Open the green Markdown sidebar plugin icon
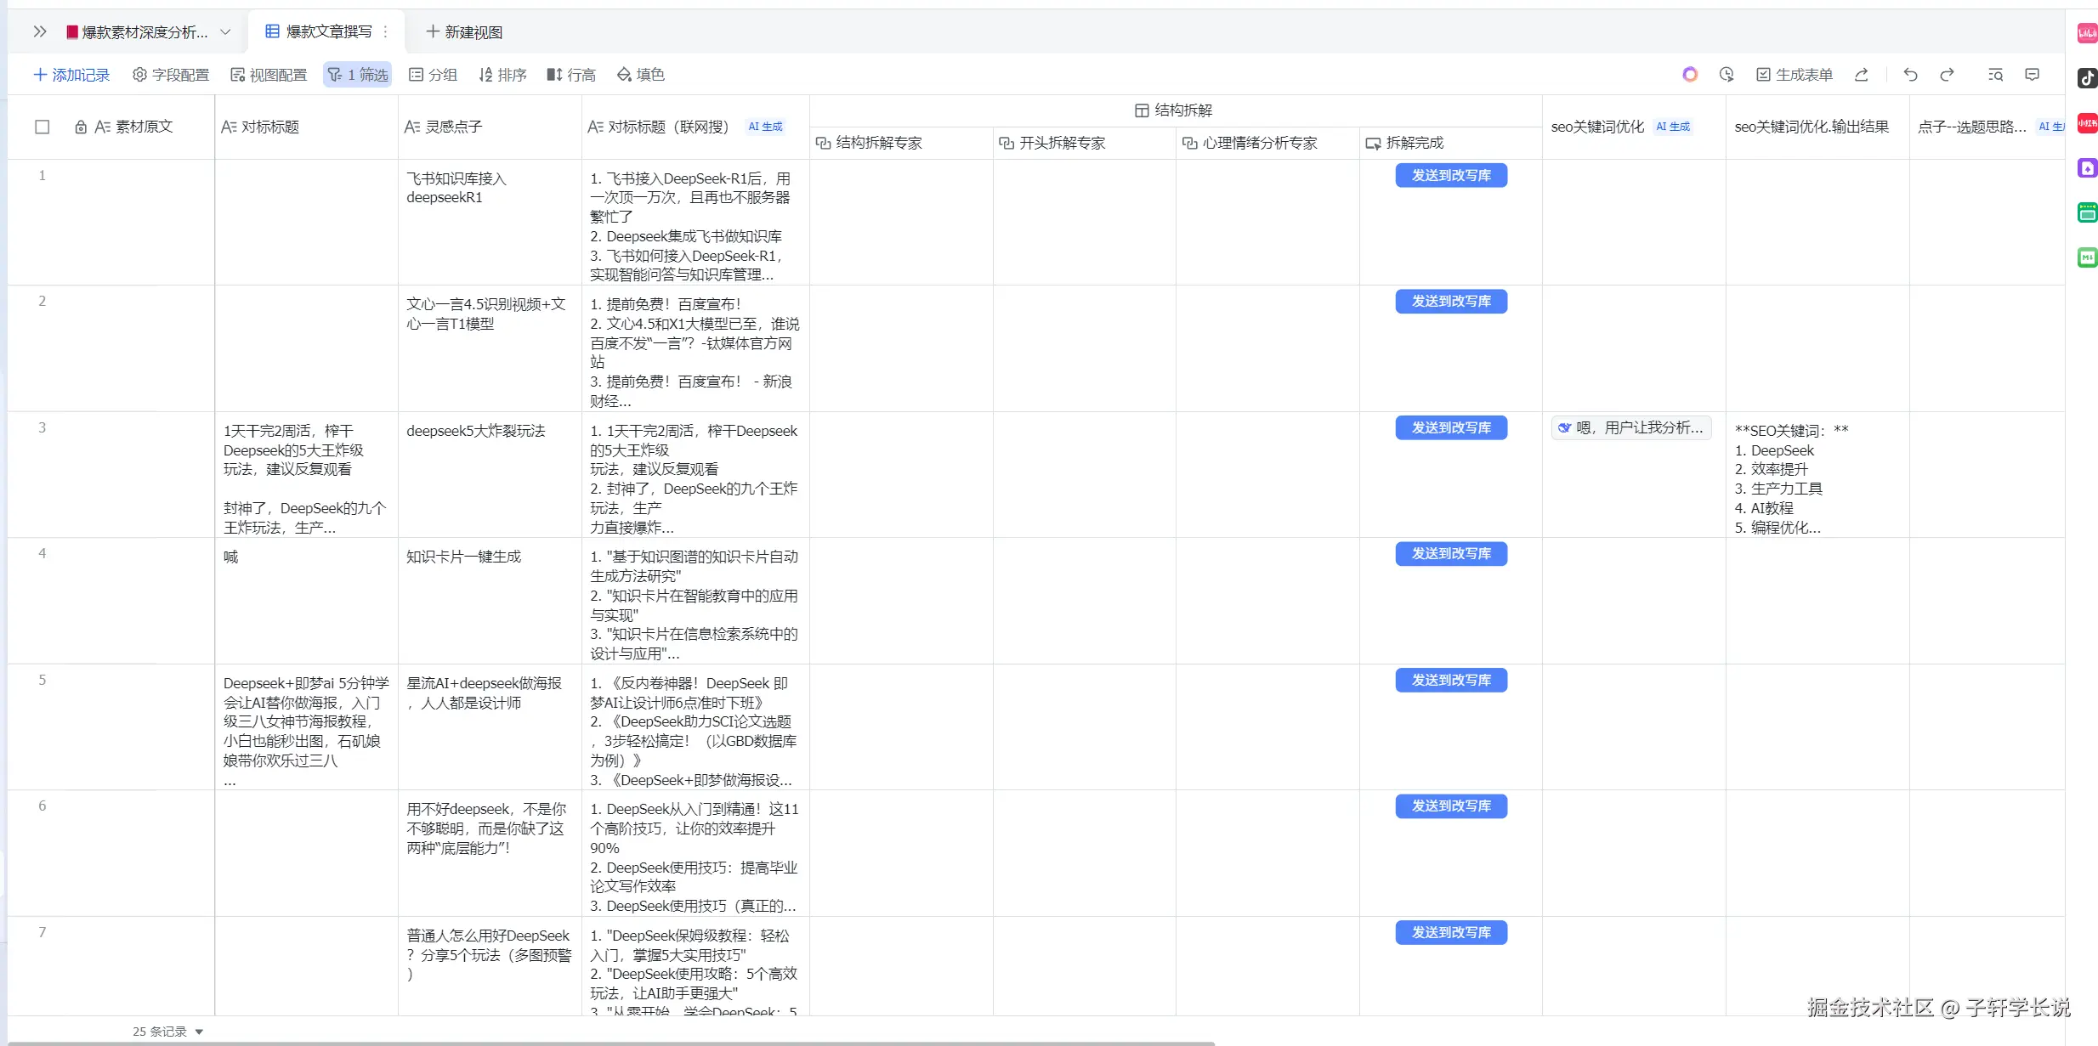The width and height of the screenshot is (2098, 1046). tap(2087, 257)
